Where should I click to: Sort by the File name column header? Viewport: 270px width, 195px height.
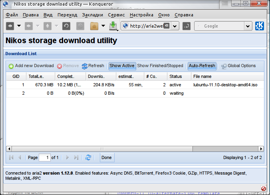click(228, 76)
